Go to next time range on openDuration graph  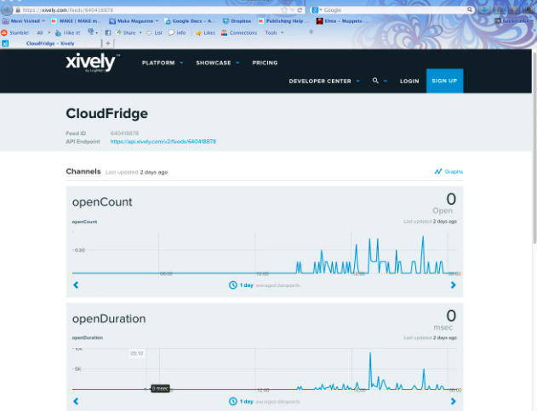[453, 401]
